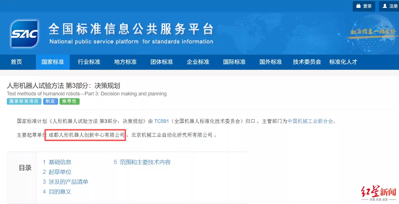
Task: Select 国外标准 in the nav bar
Action: click(x=271, y=62)
